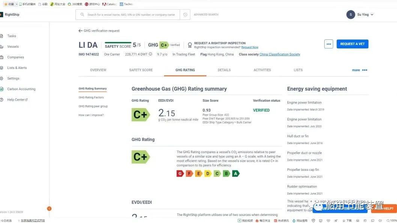This screenshot has height=223, width=397.
Task: Click the ADVANCED SEARCH link
Action: (x=206, y=15)
